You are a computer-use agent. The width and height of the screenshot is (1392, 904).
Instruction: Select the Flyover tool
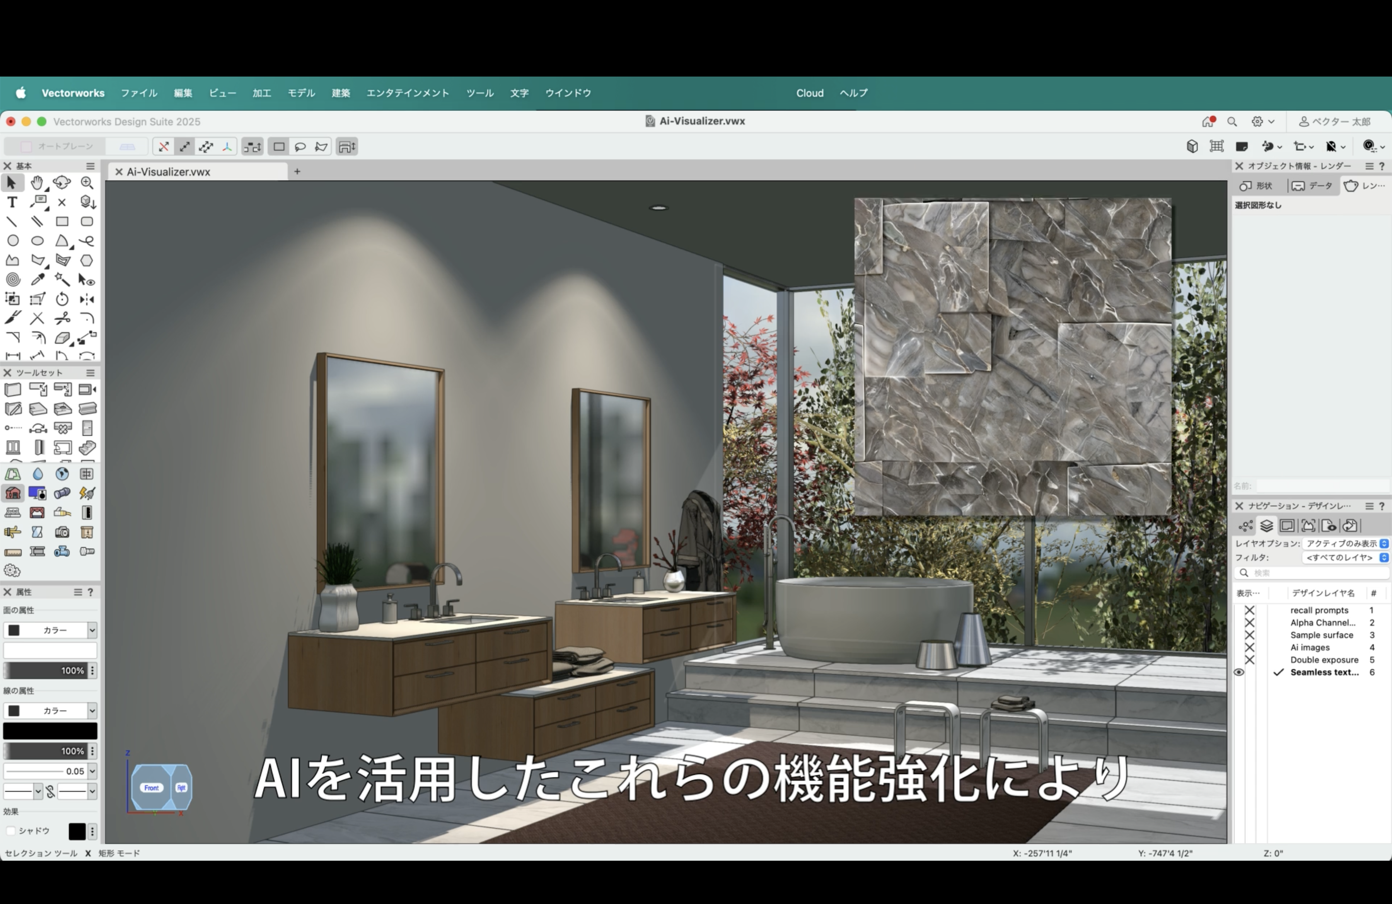coord(61,183)
